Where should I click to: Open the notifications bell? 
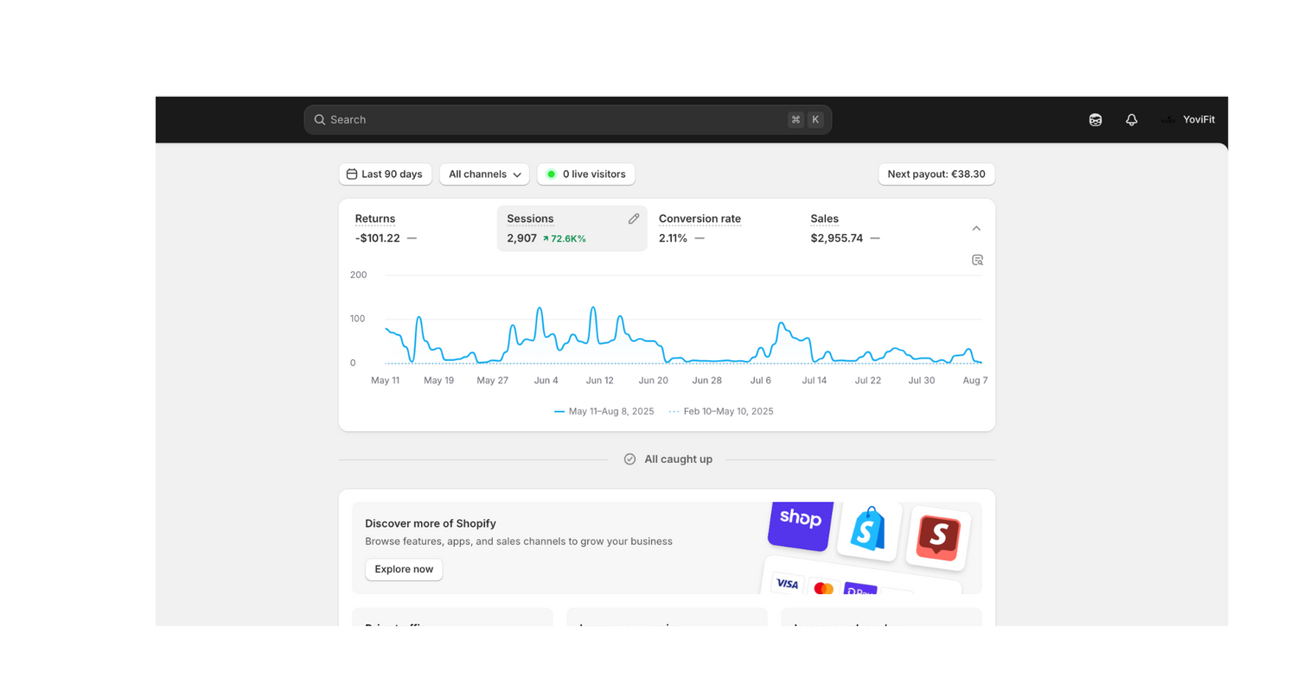pyautogui.click(x=1131, y=120)
